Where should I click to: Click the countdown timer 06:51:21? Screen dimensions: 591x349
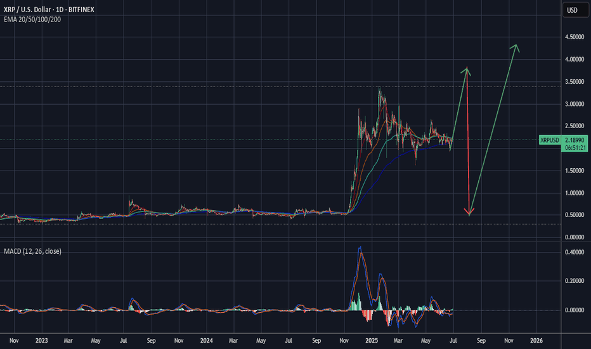[x=576, y=147]
